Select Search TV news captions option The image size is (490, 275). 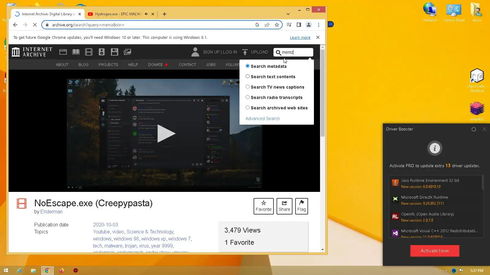tap(247, 87)
